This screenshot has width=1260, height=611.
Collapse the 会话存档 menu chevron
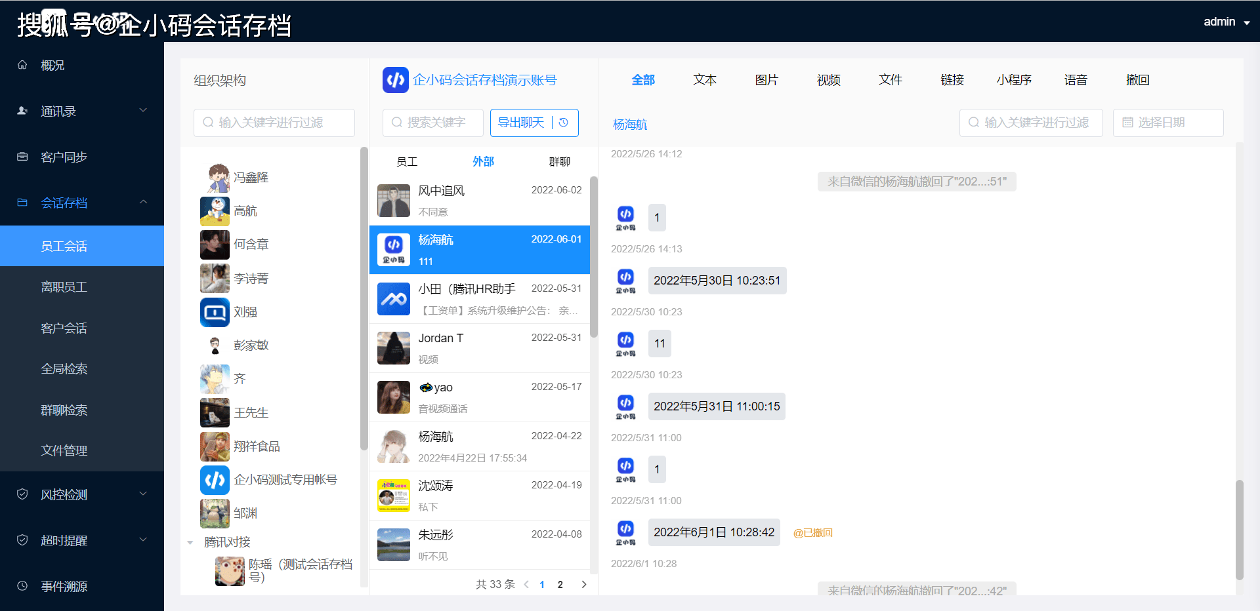coord(143,202)
